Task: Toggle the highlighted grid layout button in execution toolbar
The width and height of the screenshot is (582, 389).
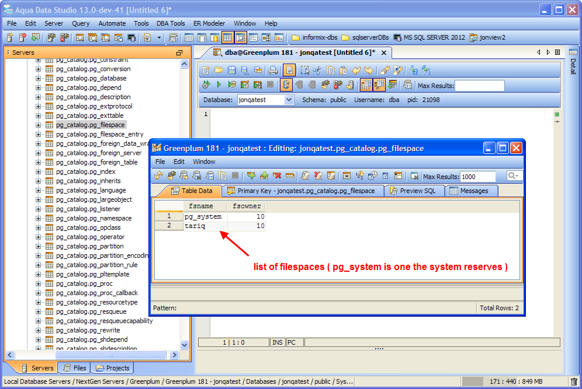Action: pyautogui.click(x=366, y=85)
